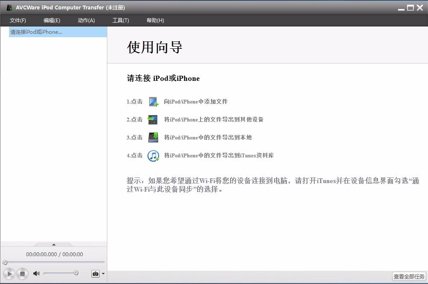Open the 帮助(H) menu

tap(155, 21)
